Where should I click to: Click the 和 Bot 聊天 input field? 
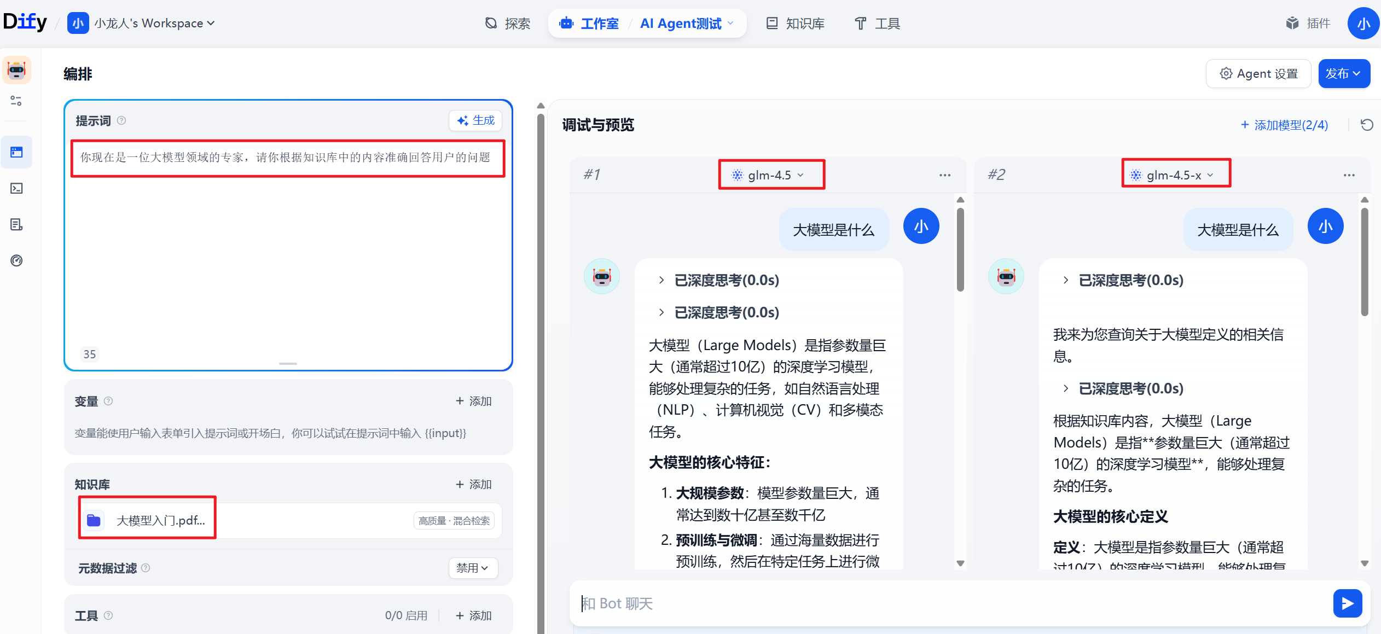[x=930, y=603]
